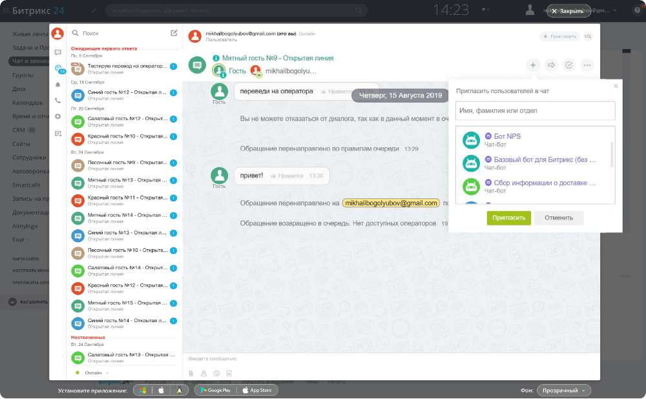Click the Google Play button
Screen dimensions: 646x399
[x=216, y=391]
